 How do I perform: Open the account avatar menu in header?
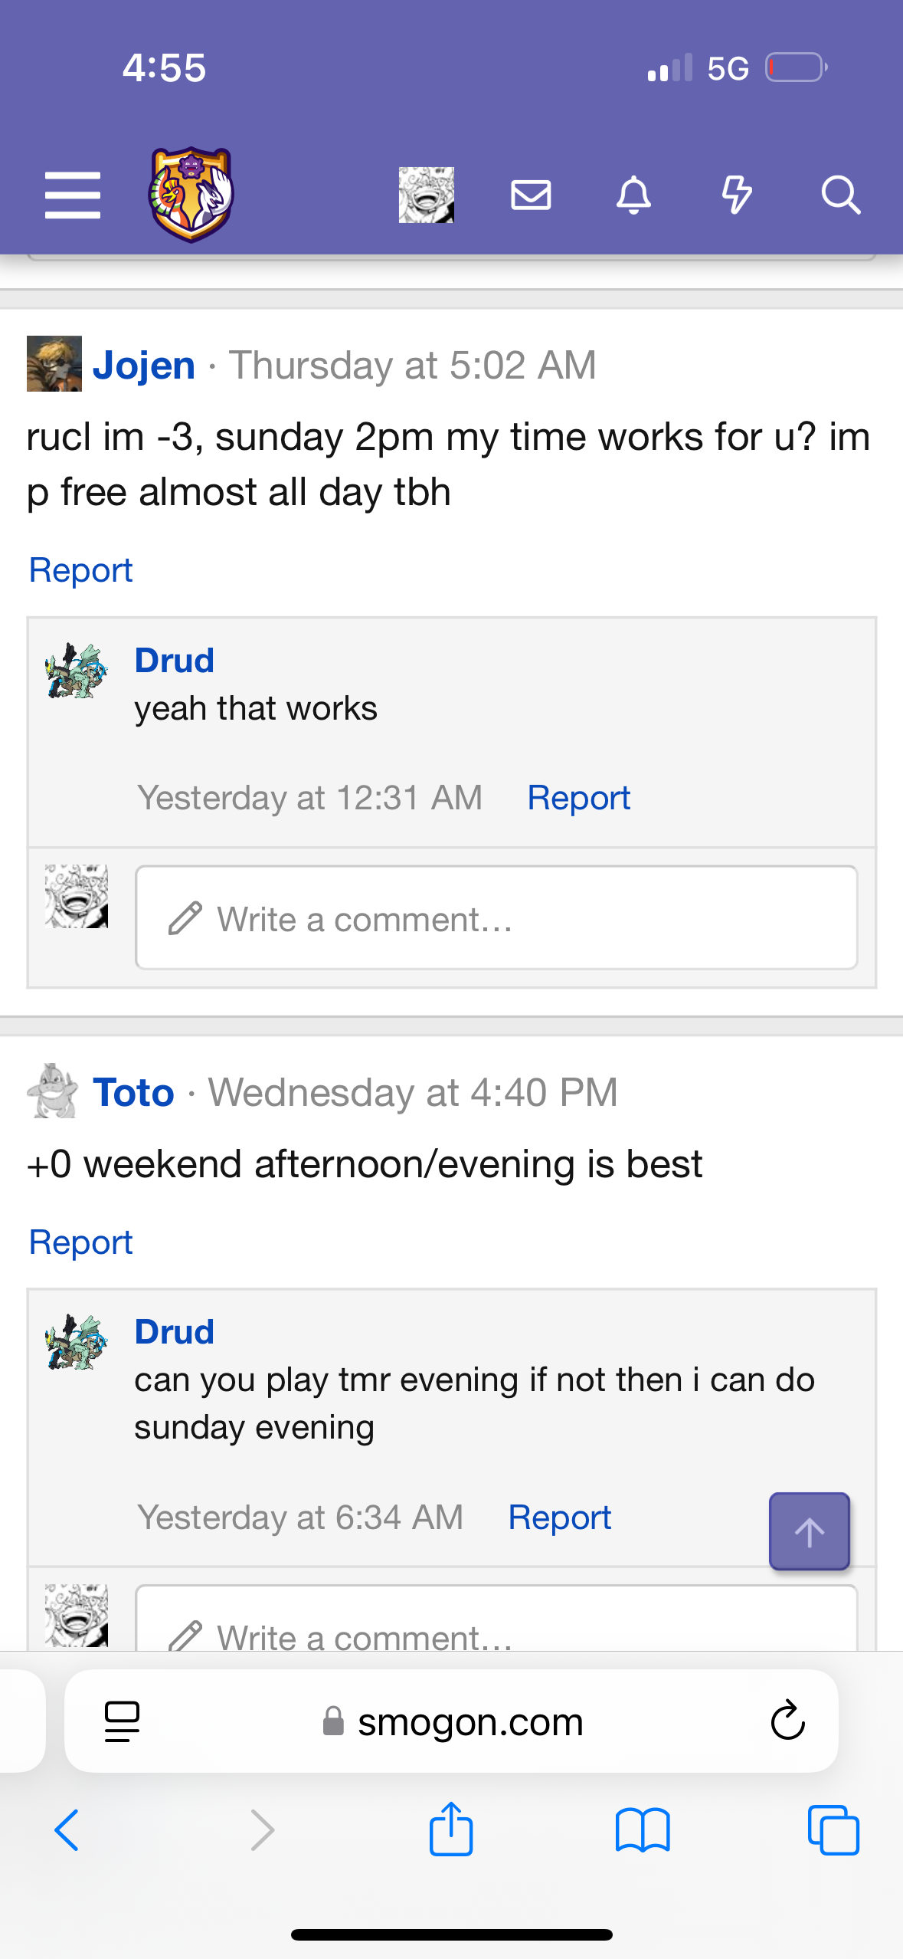click(x=426, y=195)
